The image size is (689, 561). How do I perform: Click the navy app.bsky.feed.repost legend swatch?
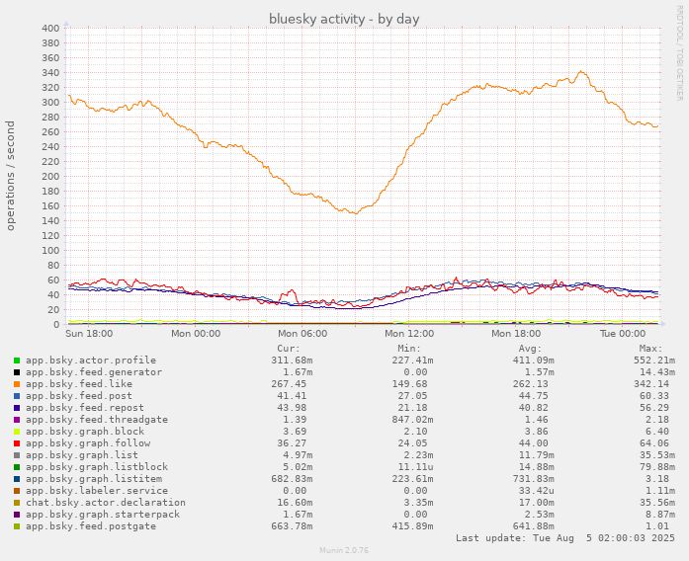17,408
